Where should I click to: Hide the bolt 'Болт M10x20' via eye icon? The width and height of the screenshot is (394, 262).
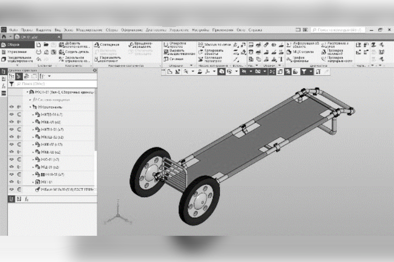tap(11, 189)
